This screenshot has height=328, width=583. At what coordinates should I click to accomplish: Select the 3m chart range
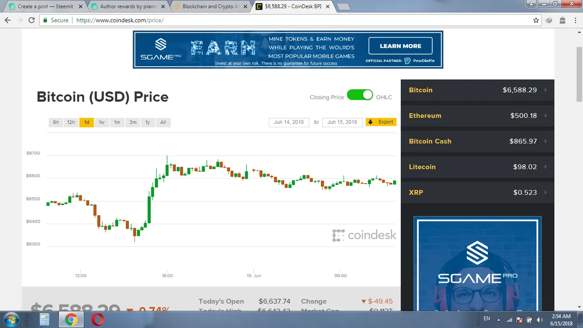(x=133, y=122)
